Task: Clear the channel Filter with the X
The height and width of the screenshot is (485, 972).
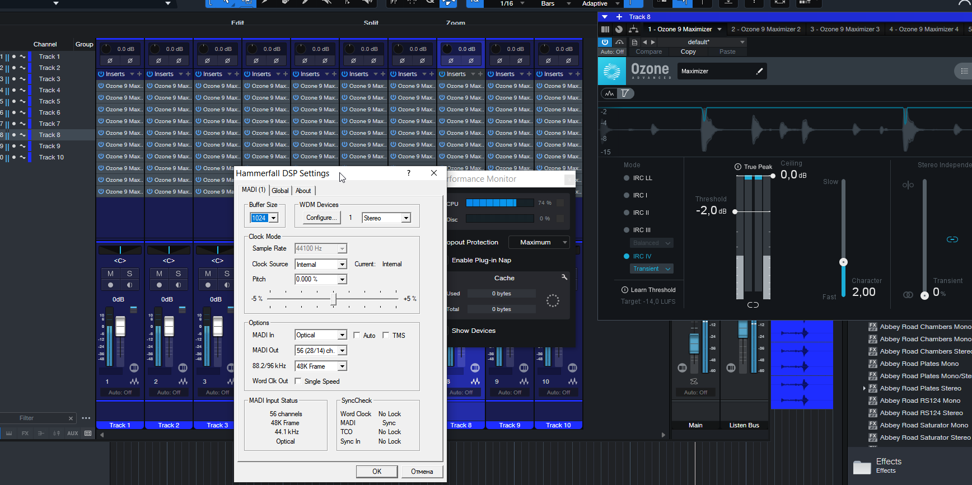Action: tap(71, 418)
